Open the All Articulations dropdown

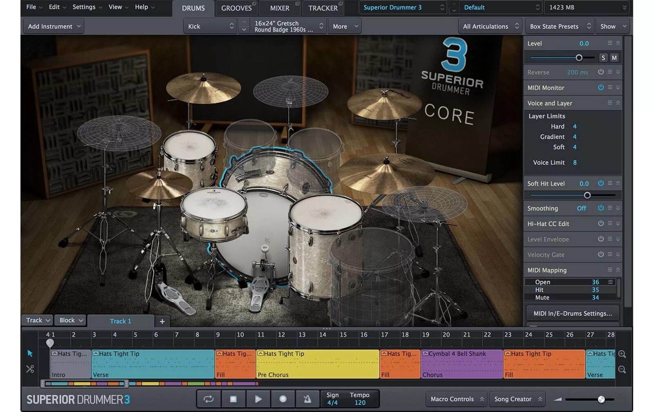coord(490,26)
